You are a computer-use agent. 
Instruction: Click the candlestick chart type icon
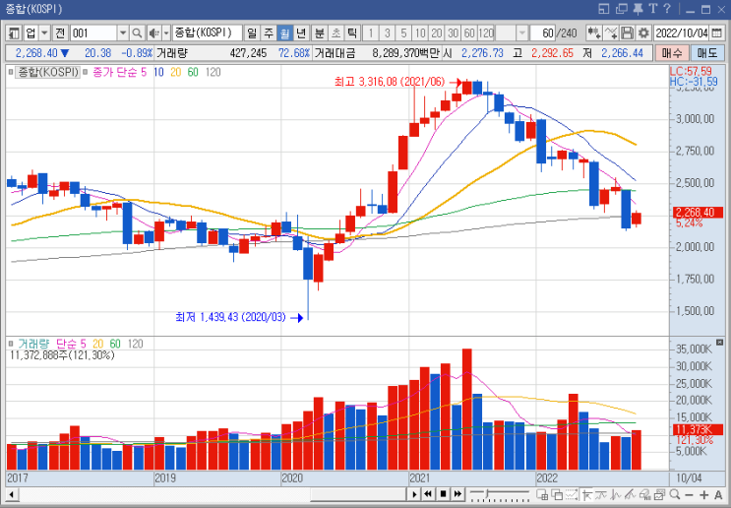tap(594, 33)
